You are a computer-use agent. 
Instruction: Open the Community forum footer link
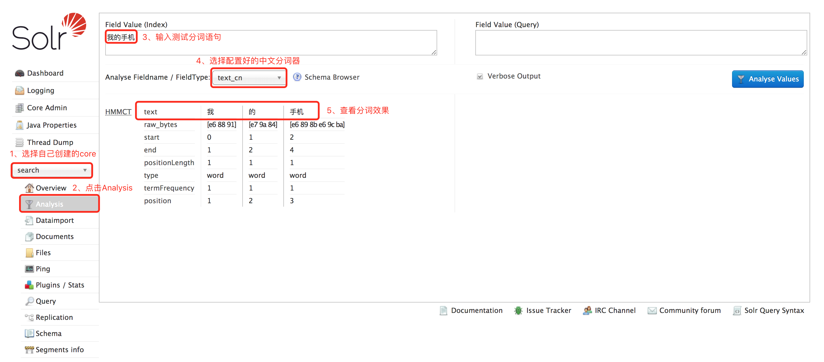690,311
